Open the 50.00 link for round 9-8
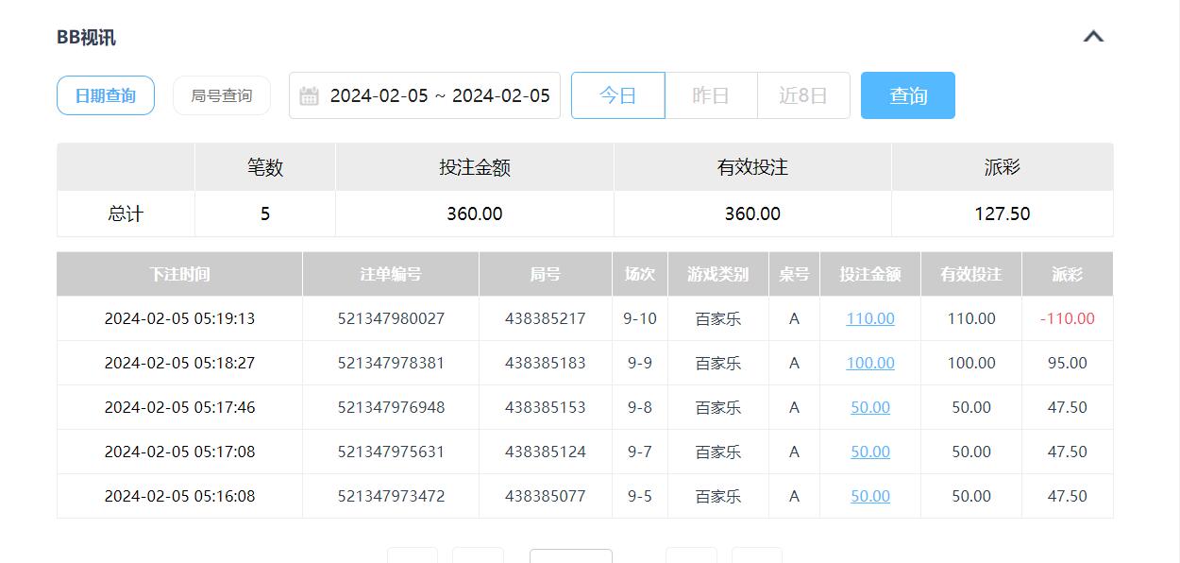Viewport: 1180px width, 563px height. pos(869,407)
